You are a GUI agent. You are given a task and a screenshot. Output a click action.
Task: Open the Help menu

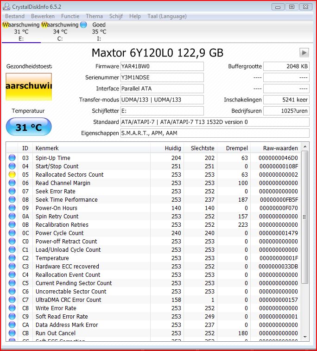(x=135, y=16)
